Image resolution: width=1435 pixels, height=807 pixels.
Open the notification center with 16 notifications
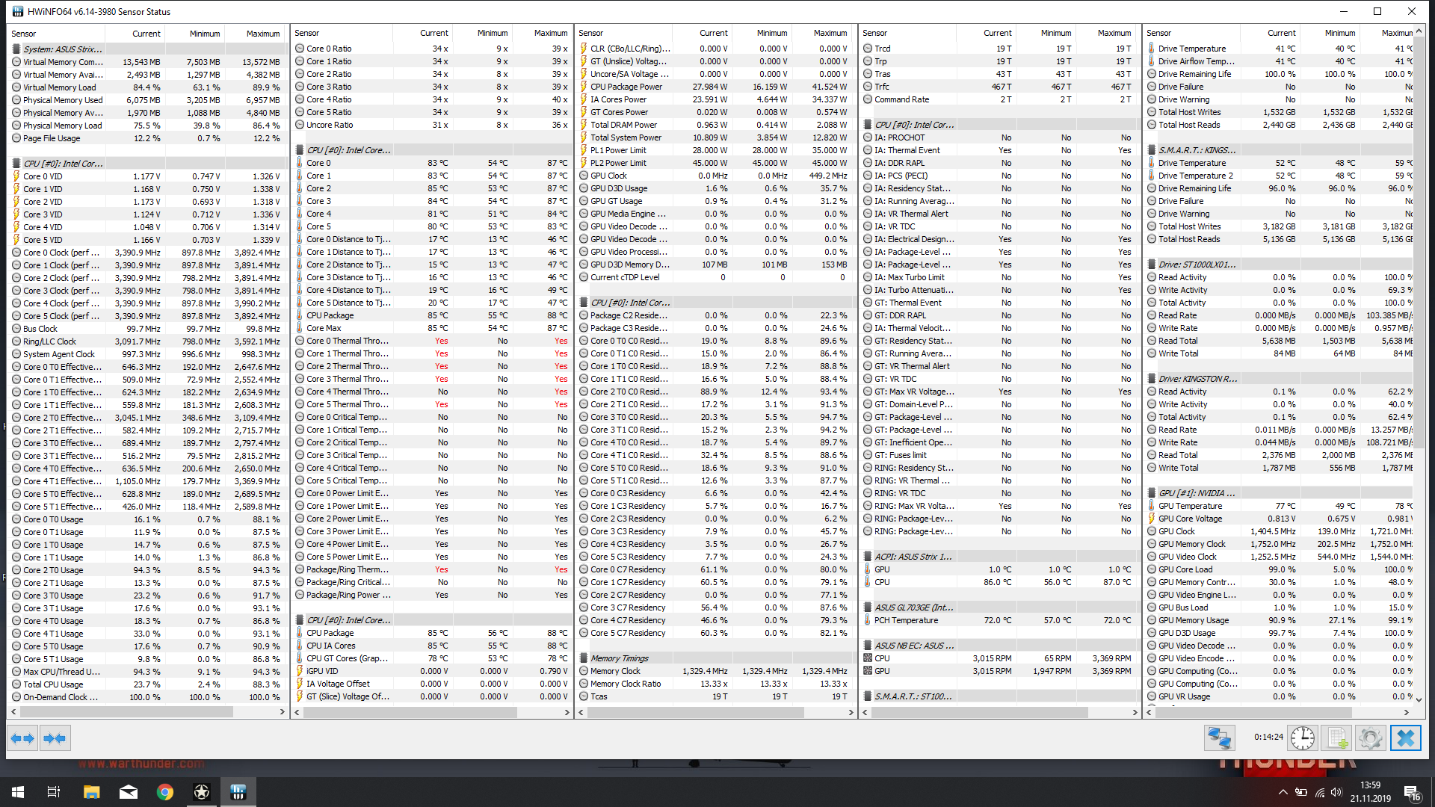[1412, 793]
